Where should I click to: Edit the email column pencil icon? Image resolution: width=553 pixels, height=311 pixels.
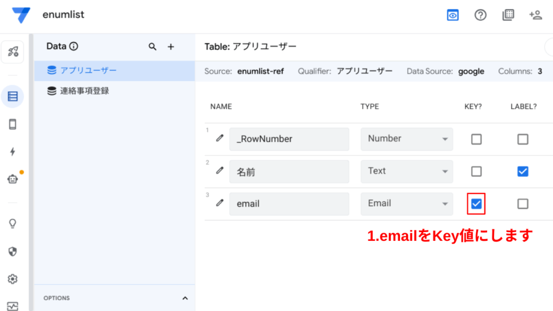pos(220,203)
